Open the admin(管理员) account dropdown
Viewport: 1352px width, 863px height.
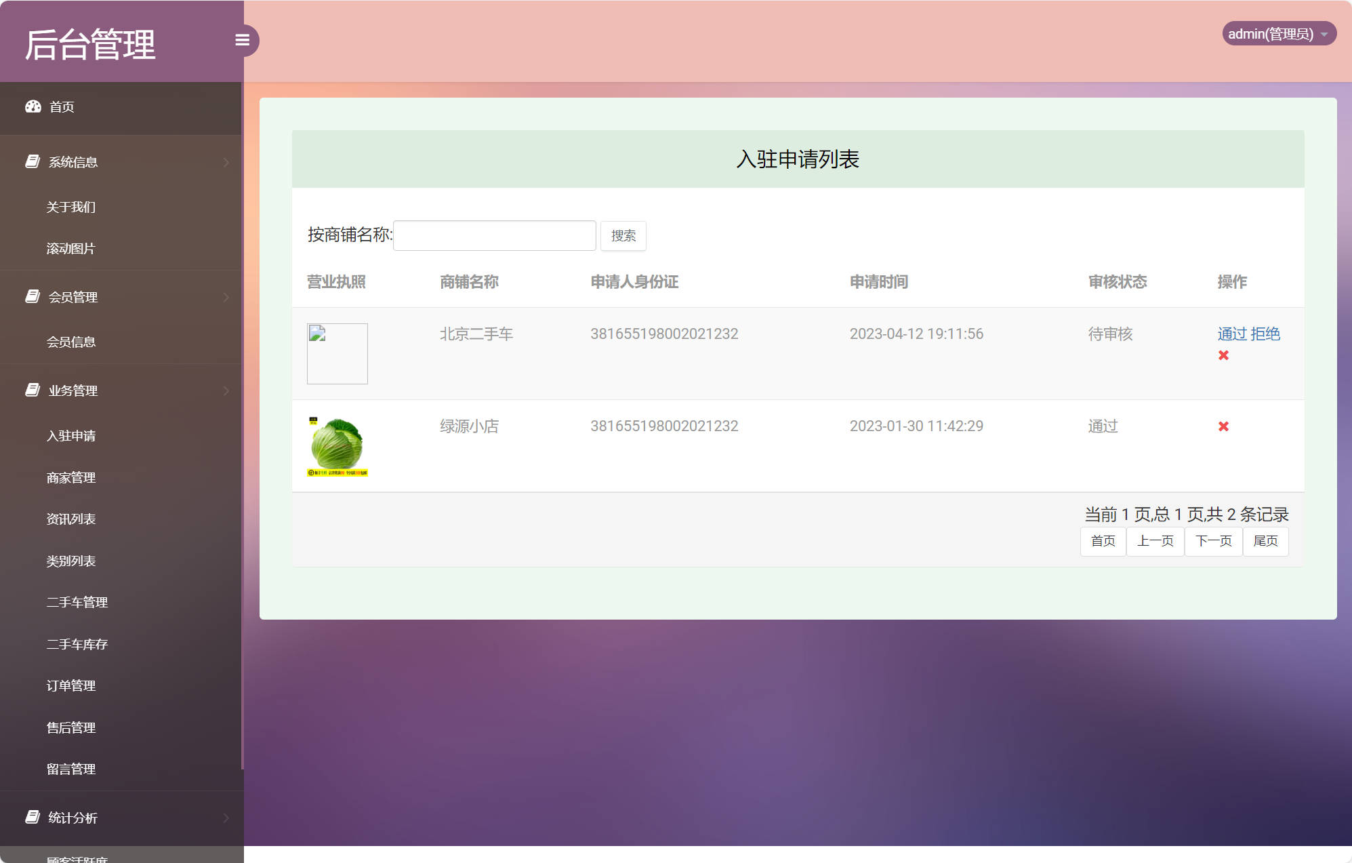(x=1279, y=33)
